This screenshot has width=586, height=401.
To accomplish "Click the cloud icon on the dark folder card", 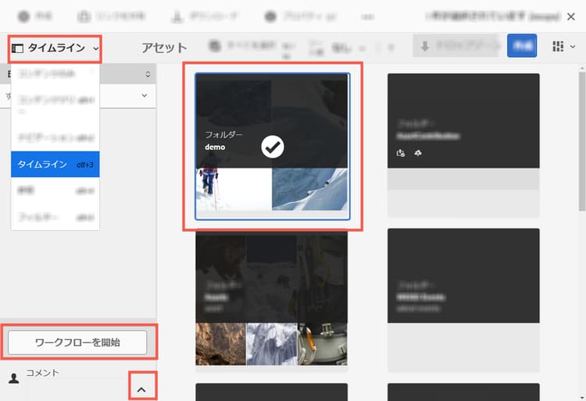I will (x=418, y=153).
